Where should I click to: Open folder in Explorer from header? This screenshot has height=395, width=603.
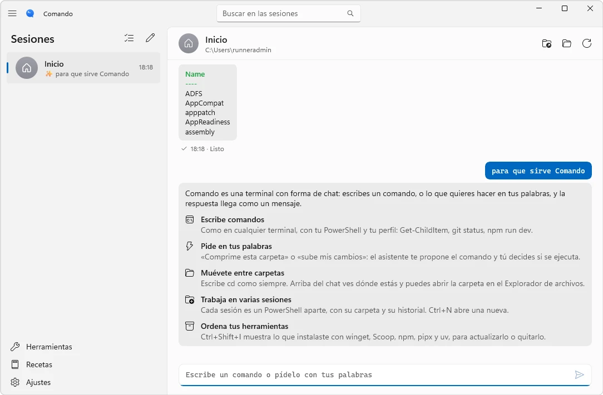click(x=566, y=43)
